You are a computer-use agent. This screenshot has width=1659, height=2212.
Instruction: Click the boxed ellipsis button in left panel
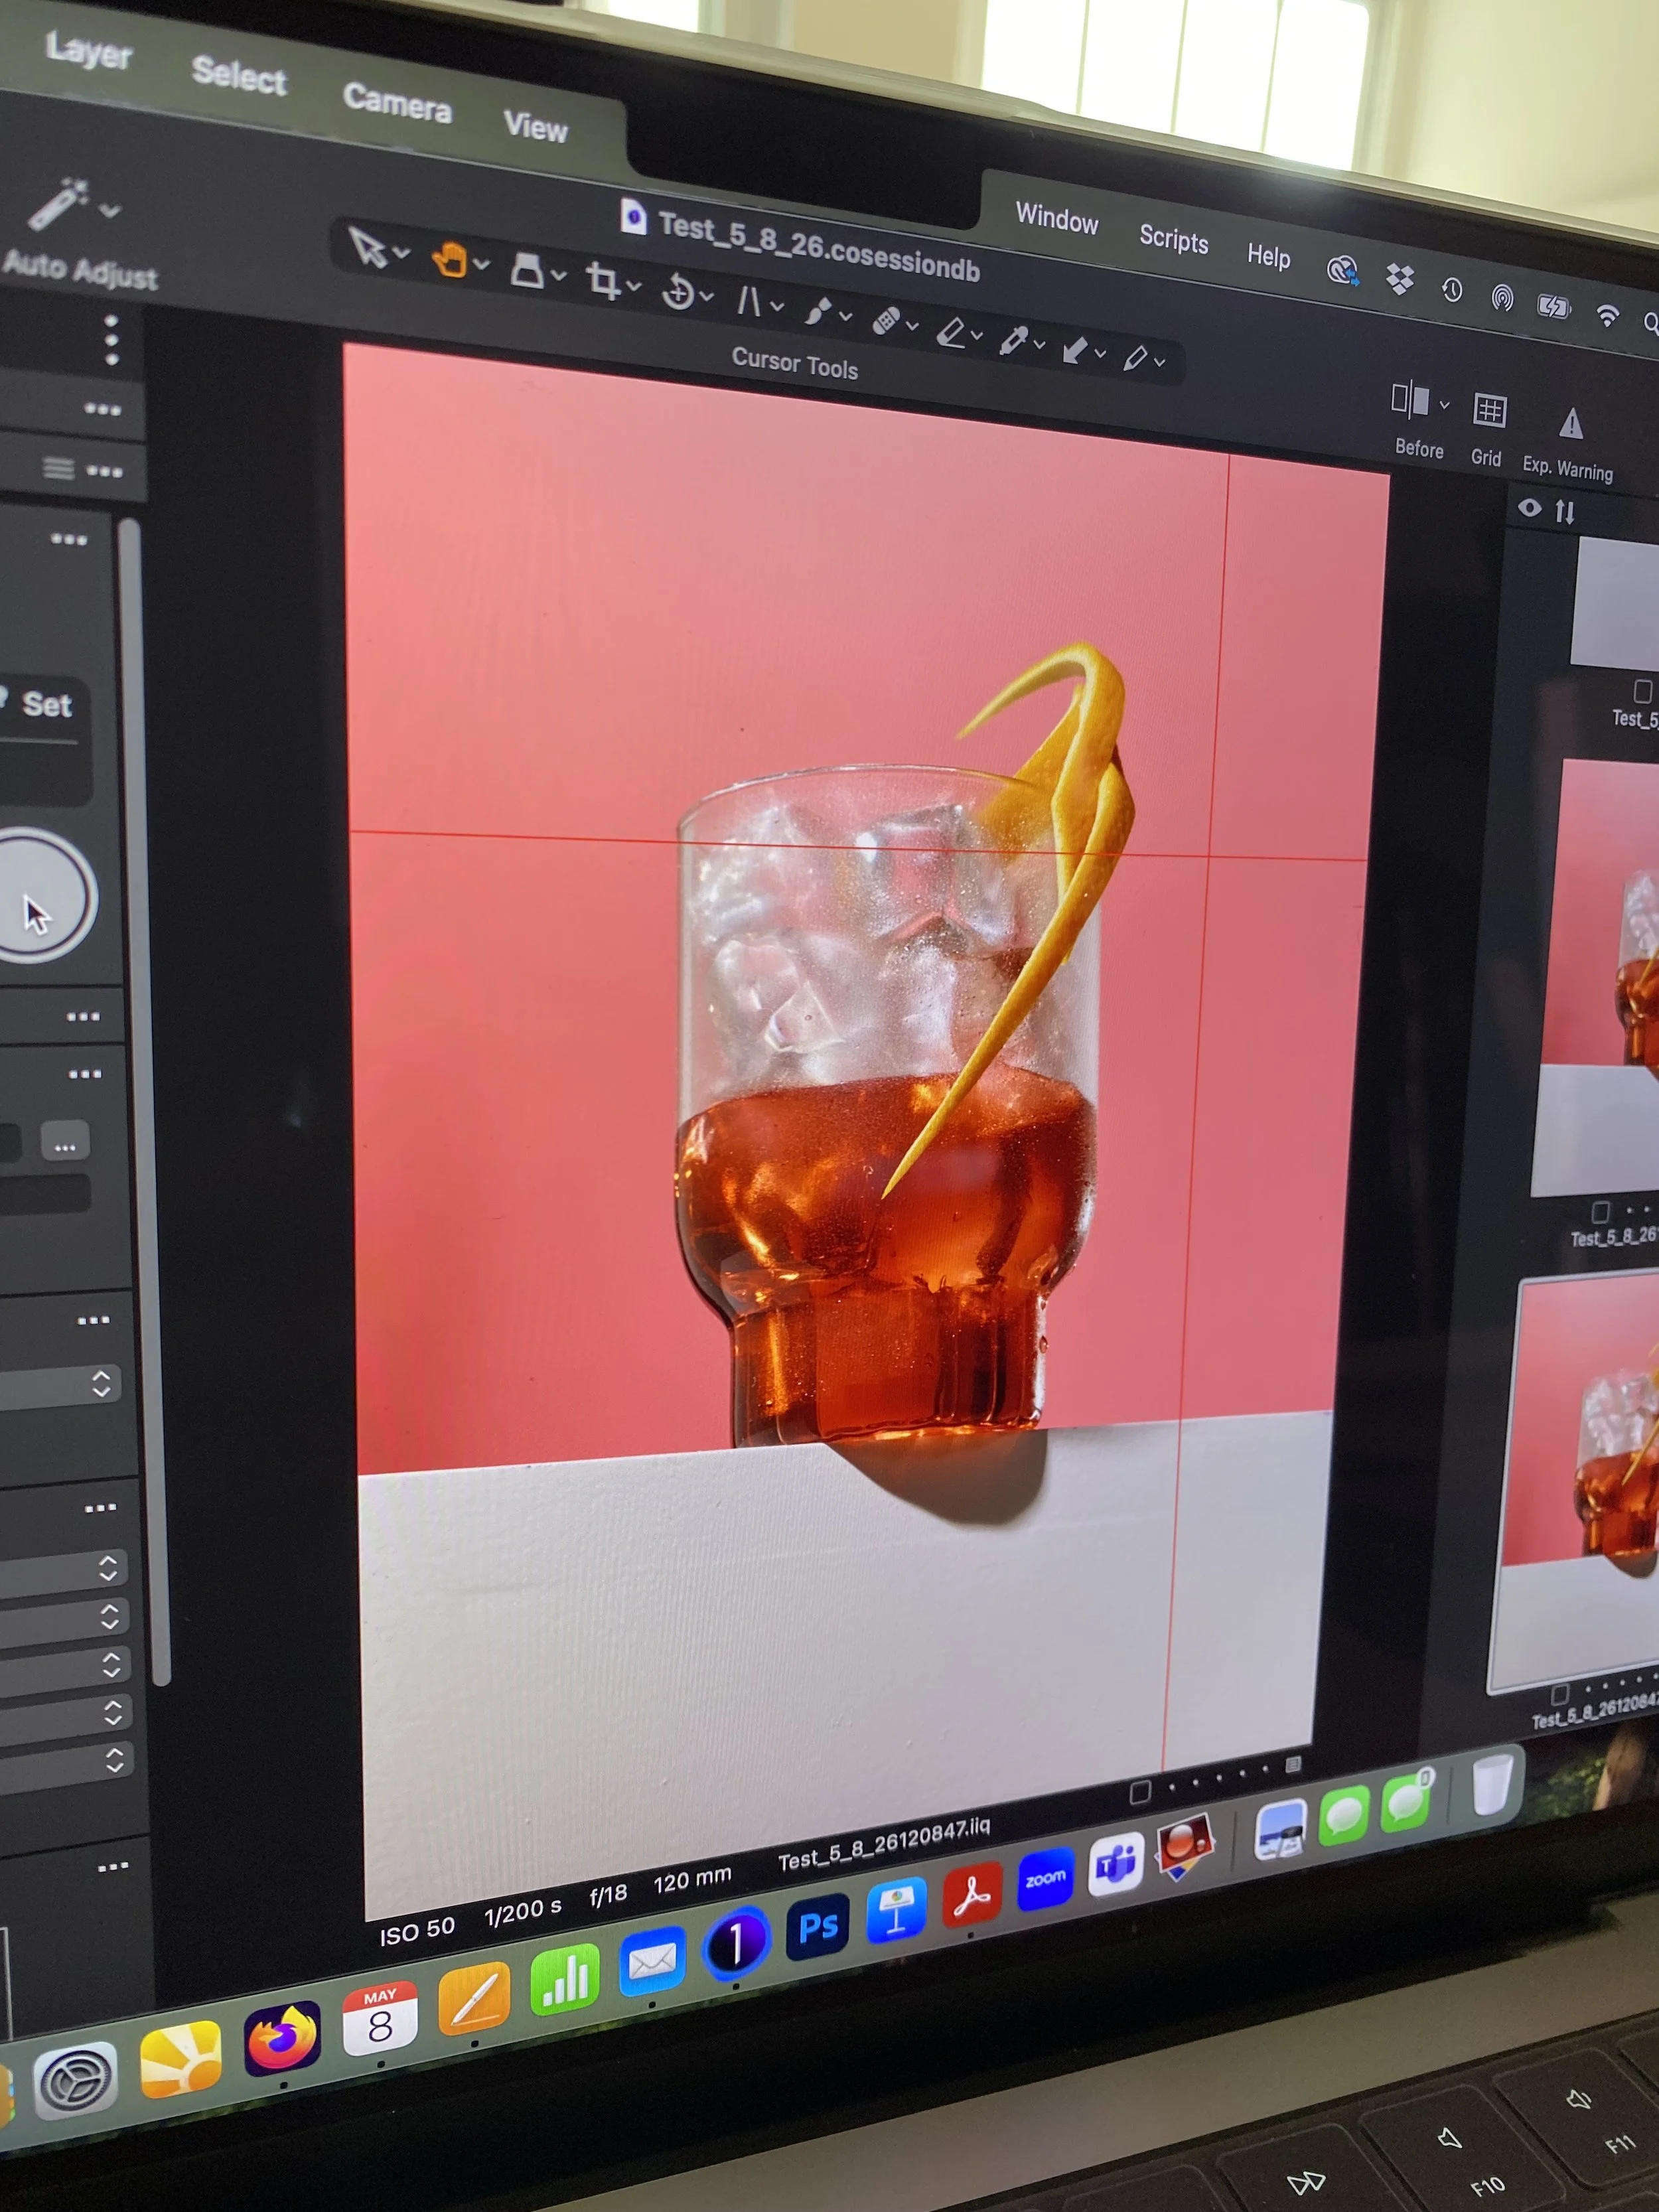pos(65,1141)
